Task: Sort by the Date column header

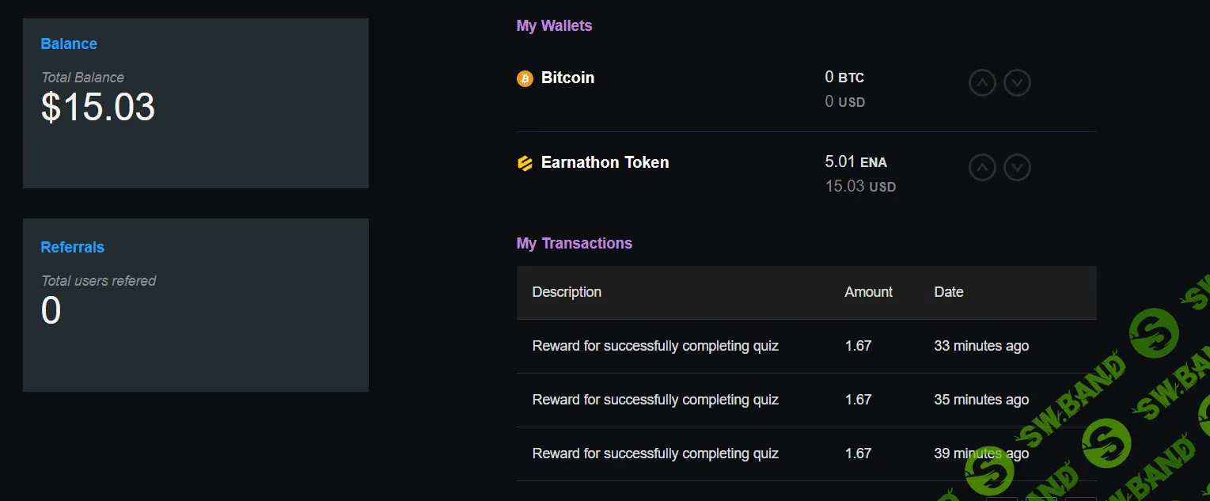Action: pyautogui.click(x=948, y=292)
